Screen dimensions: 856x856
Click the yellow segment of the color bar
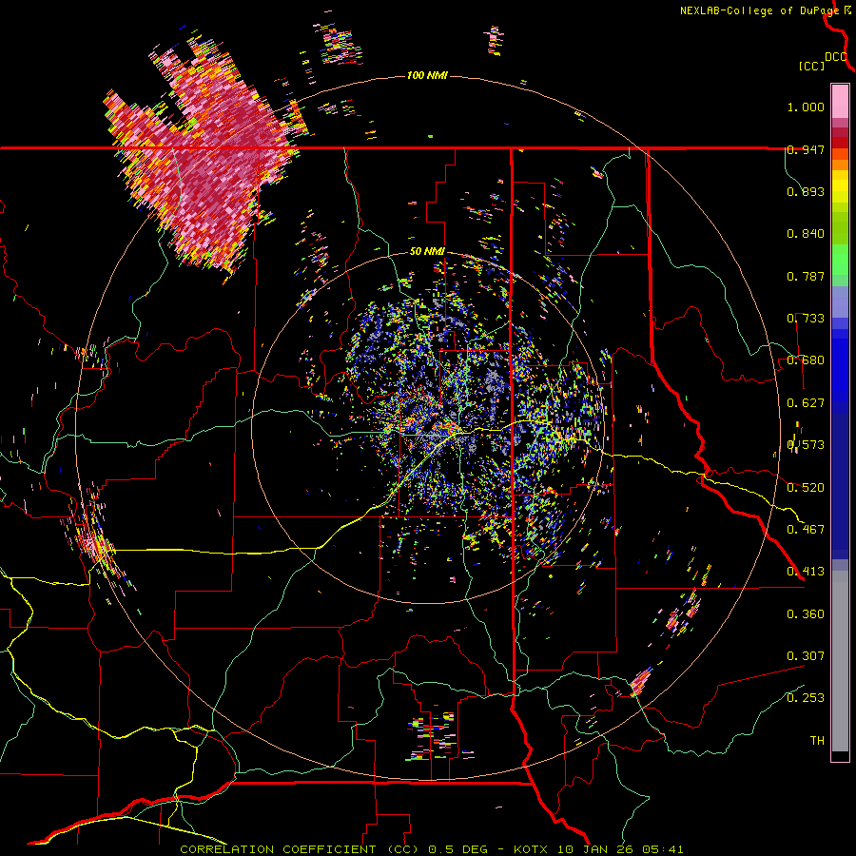[x=840, y=187]
